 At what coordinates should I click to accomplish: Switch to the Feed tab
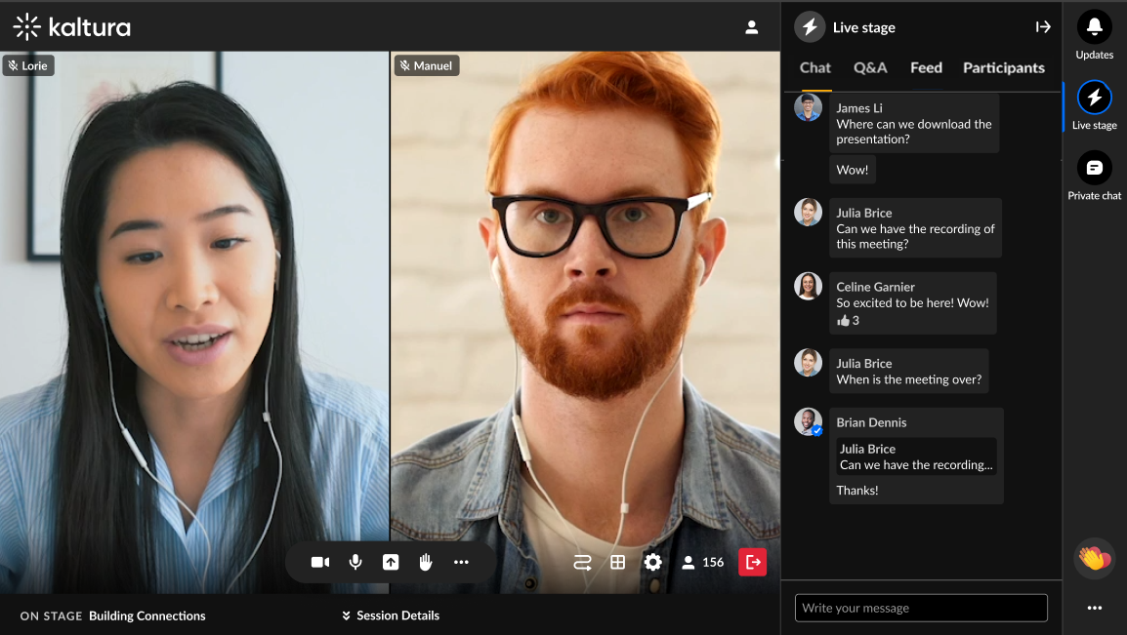point(926,68)
